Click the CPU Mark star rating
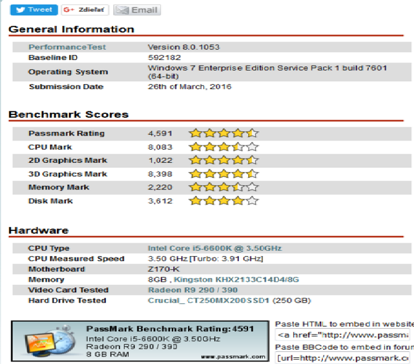Viewport: 414px width, 364px height. tap(223, 147)
